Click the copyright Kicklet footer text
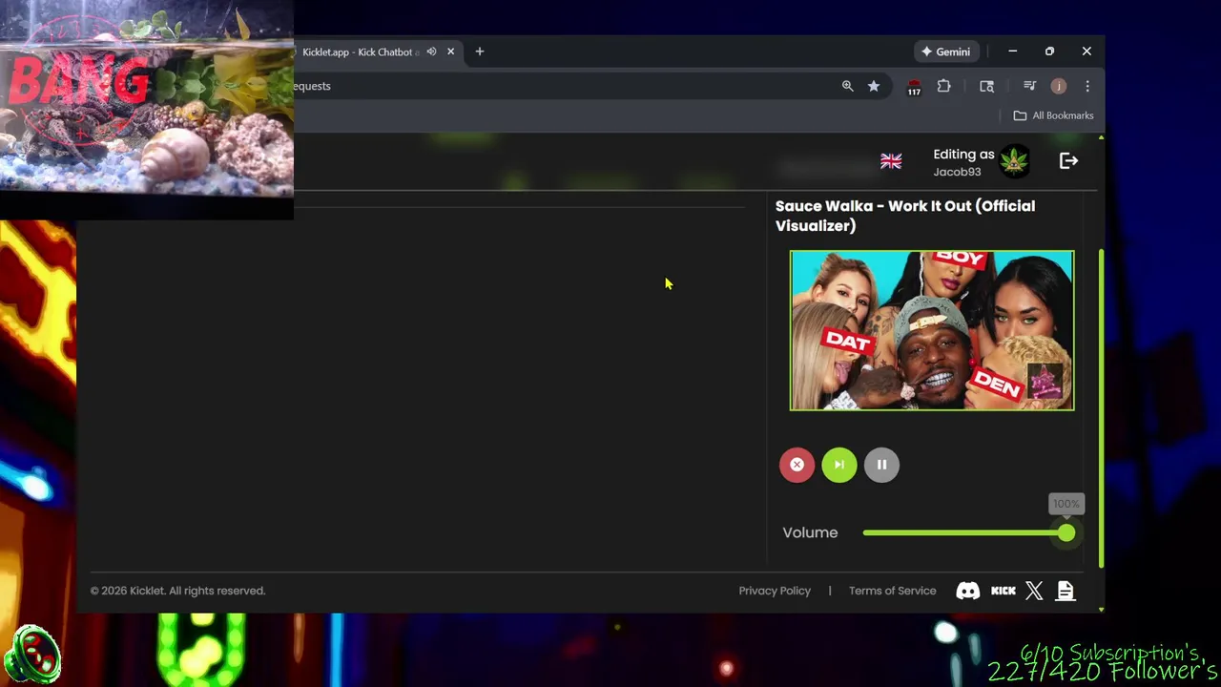1221x687 pixels. 177,591
